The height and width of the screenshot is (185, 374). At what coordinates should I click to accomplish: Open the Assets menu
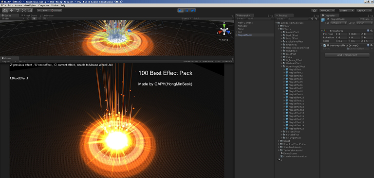click(19, 5)
